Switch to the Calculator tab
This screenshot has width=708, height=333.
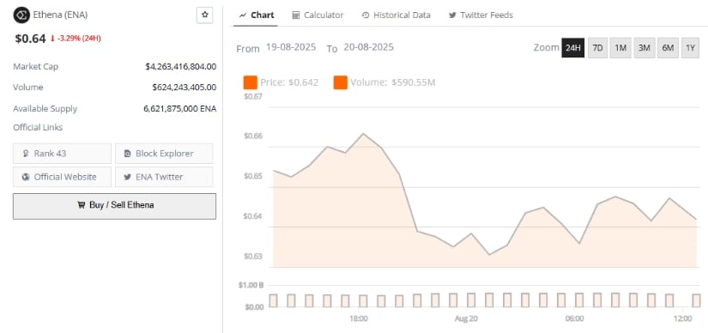tap(318, 15)
